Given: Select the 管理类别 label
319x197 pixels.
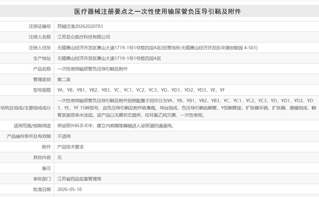Looking at the screenshot, I should 42,80.
